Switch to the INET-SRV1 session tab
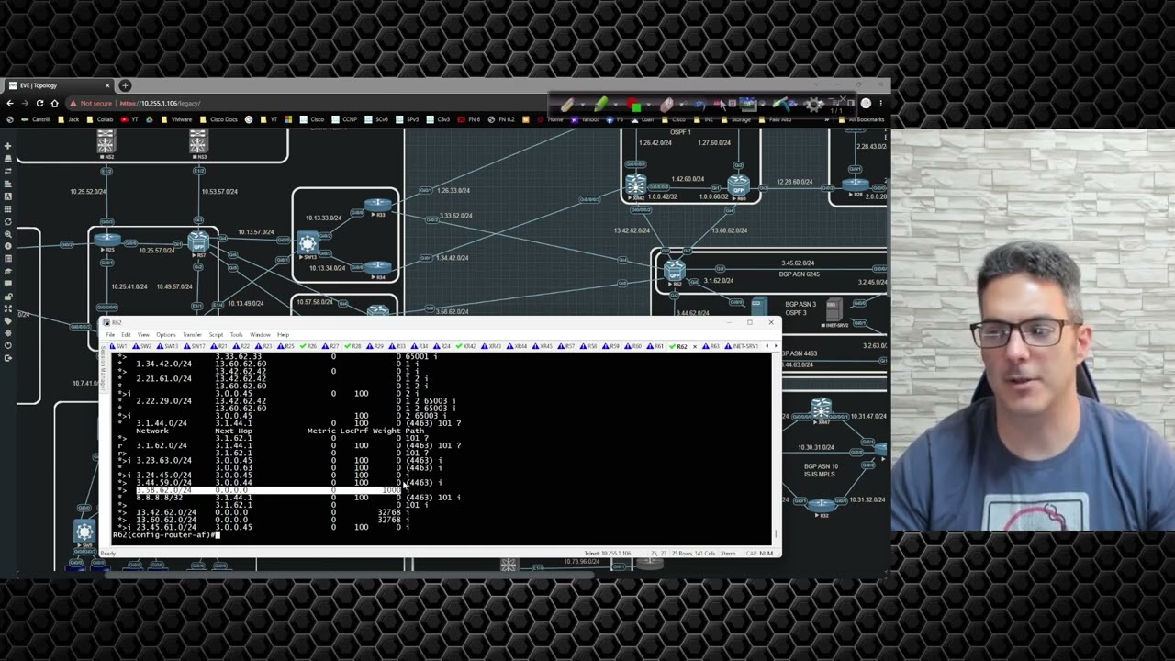The image size is (1175, 661). coord(744,346)
